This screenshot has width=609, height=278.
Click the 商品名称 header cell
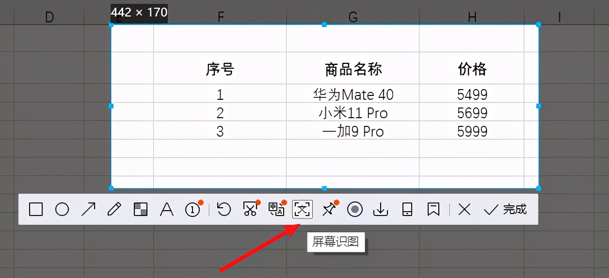353,69
